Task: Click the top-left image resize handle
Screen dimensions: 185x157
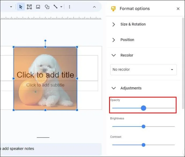Action: pos(14,47)
